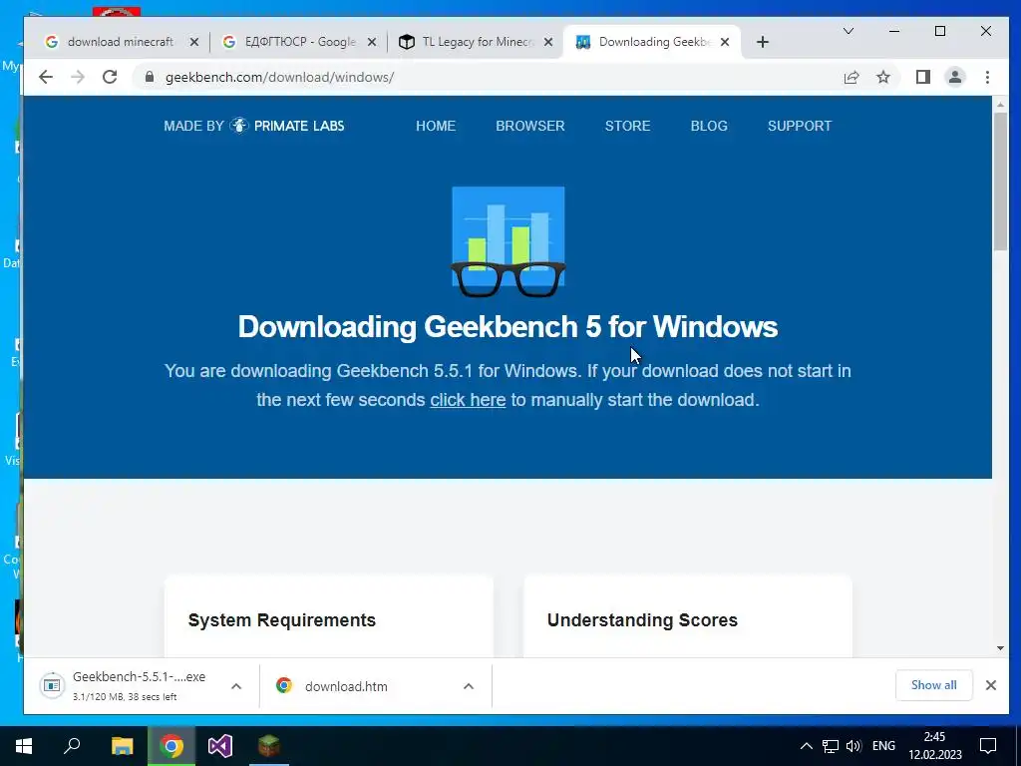Click the padlock site info icon
The height and width of the screenshot is (766, 1021).
point(150,77)
